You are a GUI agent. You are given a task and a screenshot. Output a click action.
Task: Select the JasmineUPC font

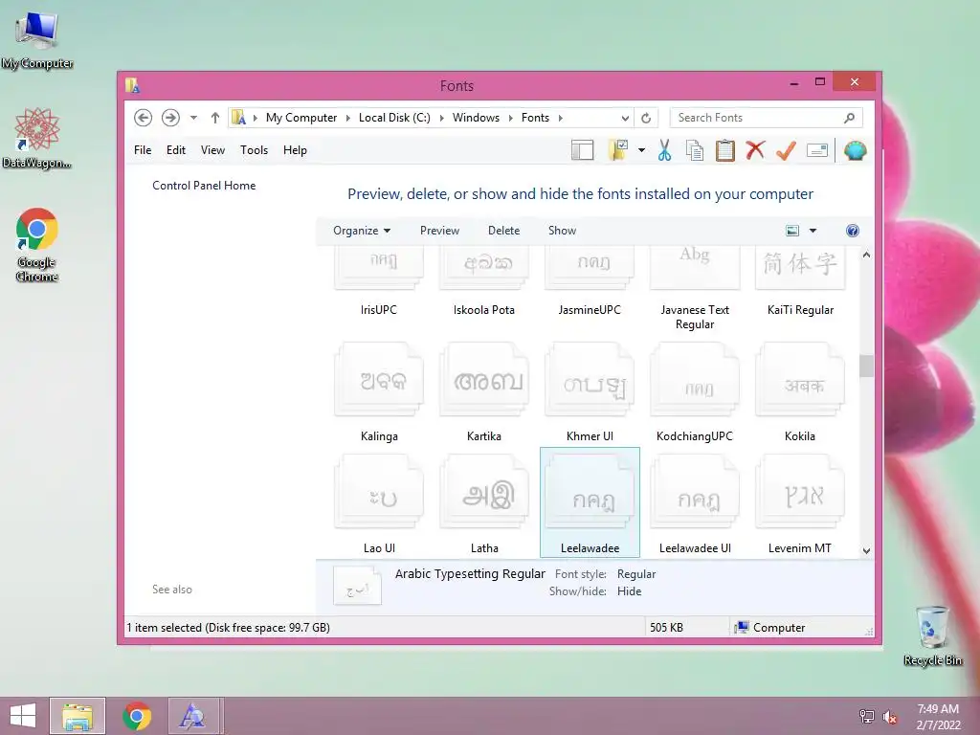(590, 282)
